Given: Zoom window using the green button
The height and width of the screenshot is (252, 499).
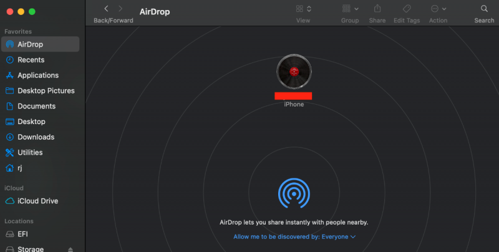Looking at the screenshot, I should point(32,12).
